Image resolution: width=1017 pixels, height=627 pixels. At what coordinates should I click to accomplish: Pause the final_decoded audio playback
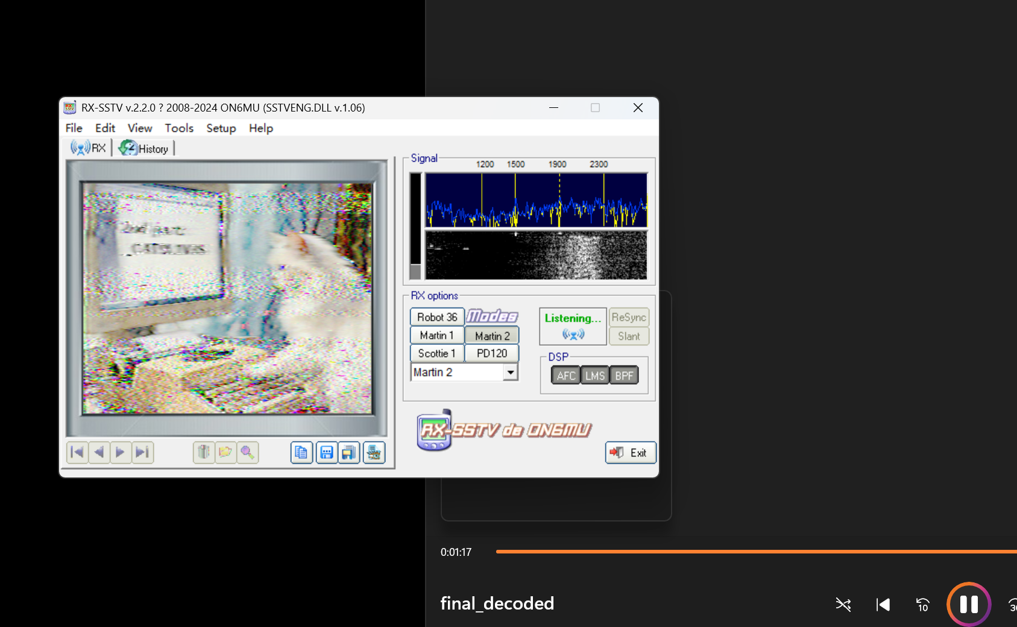point(968,604)
